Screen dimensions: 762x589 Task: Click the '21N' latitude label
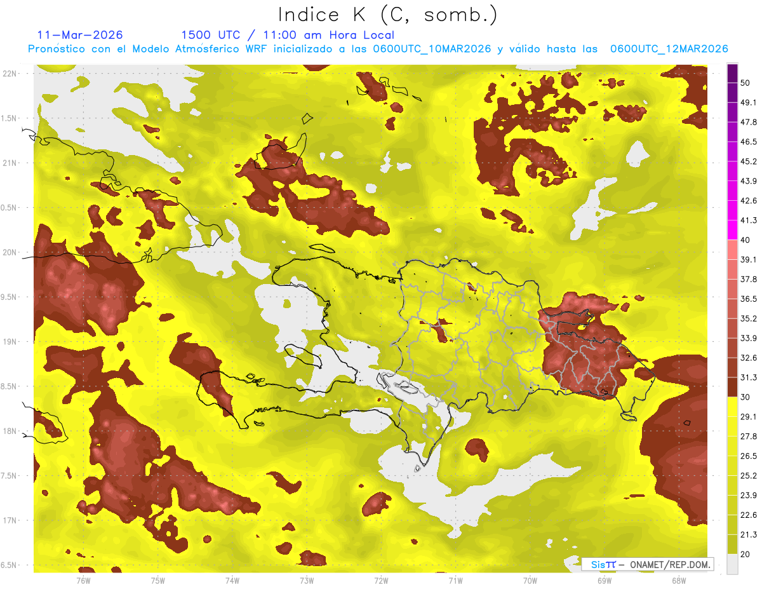pyautogui.click(x=10, y=163)
